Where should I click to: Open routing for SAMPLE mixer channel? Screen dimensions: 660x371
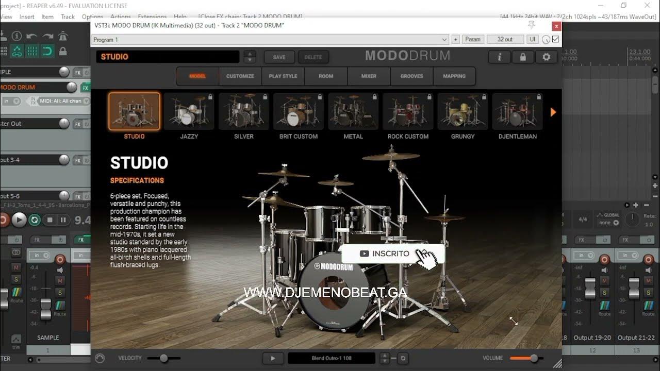(x=60, y=306)
